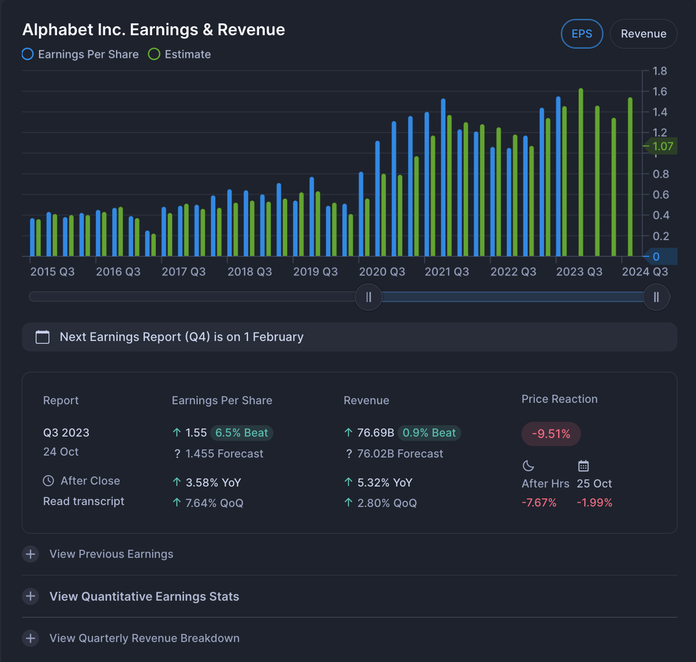Click the -7.67% after hours value
Image resolution: width=696 pixels, height=662 pixels.
point(539,503)
